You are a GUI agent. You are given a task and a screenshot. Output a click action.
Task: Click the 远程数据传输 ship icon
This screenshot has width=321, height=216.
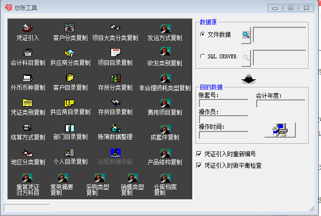(115, 153)
